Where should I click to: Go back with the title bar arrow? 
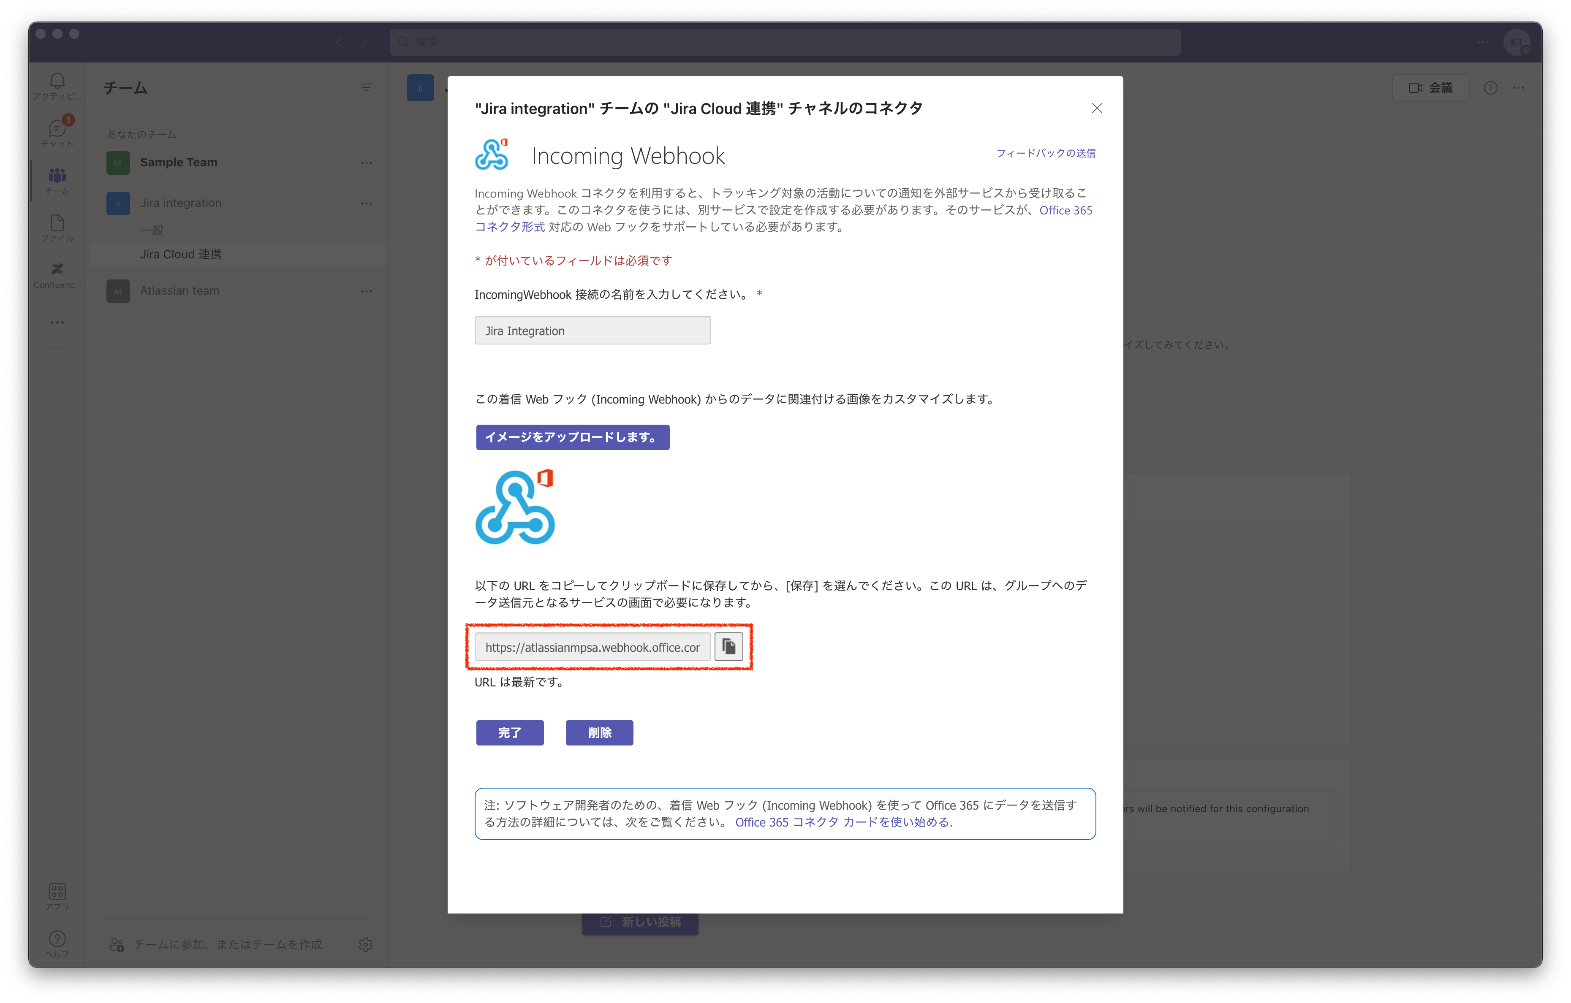(339, 42)
